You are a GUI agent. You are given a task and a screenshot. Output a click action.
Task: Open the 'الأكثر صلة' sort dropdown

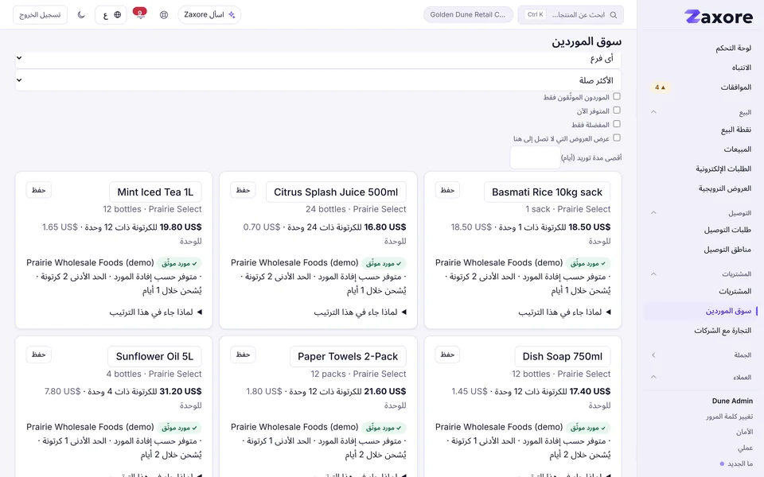pyautogui.click(x=318, y=79)
